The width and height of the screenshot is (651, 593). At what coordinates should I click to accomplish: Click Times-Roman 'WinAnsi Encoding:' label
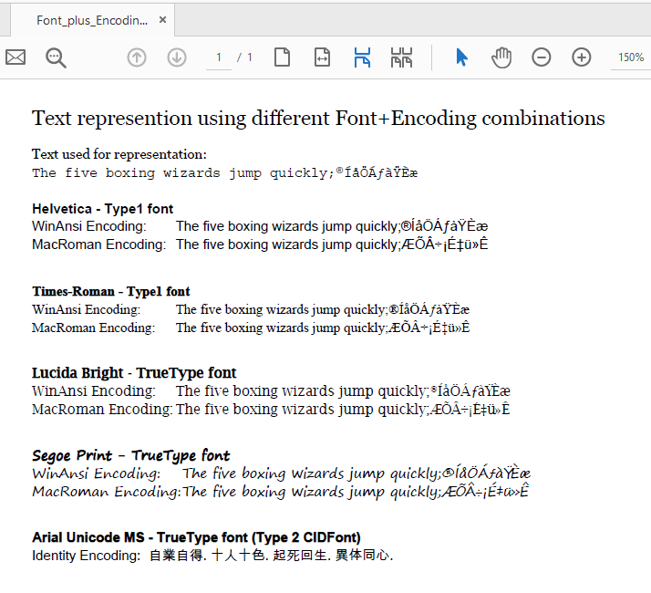(87, 309)
